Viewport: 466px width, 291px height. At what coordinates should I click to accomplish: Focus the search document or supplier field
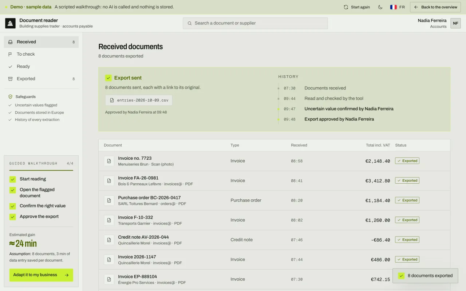click(255, 23)
